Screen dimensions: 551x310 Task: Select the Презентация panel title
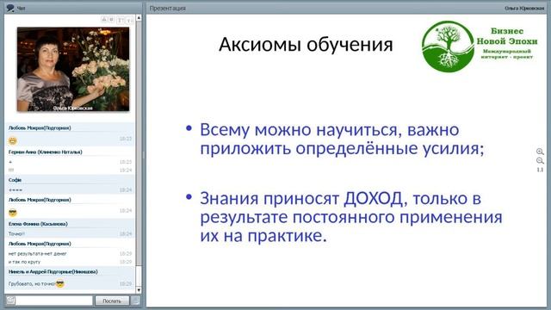168,8
